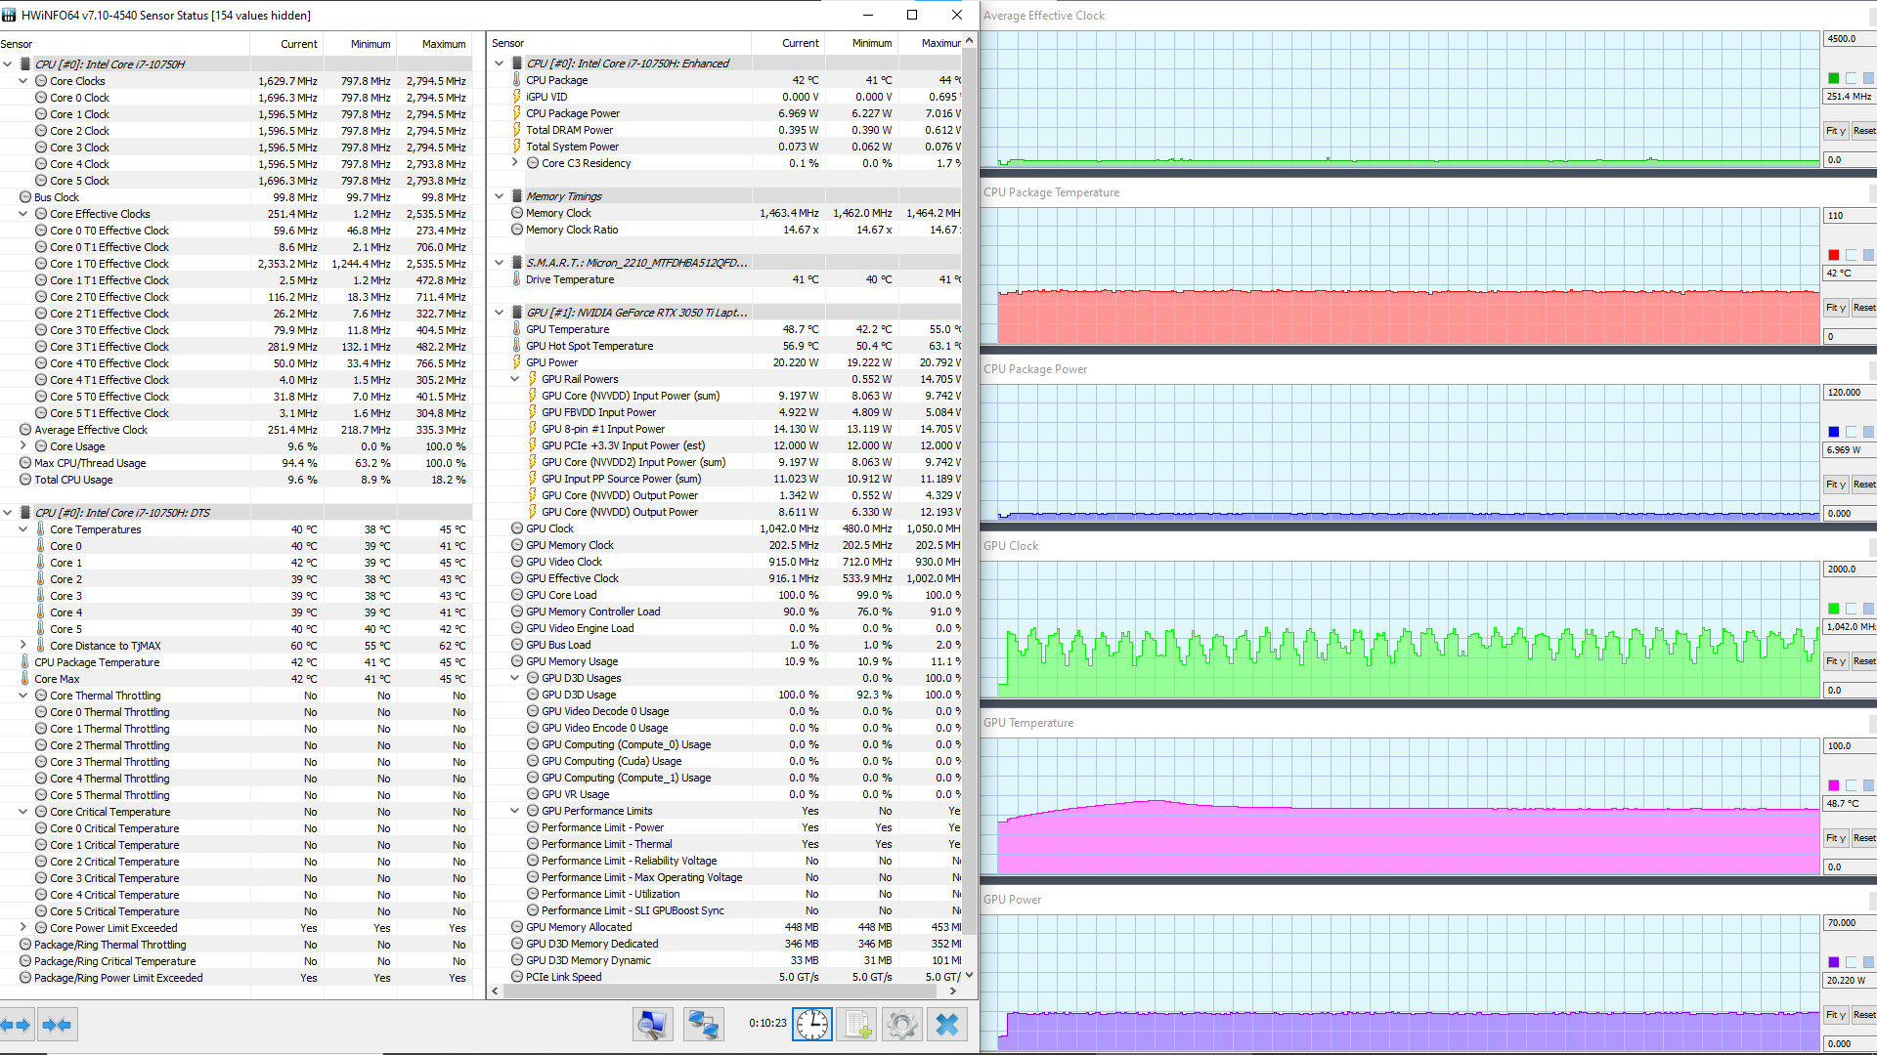Open sensor settings gear icon
Screen dimensions: 1877x1055
coord(901,1024)
